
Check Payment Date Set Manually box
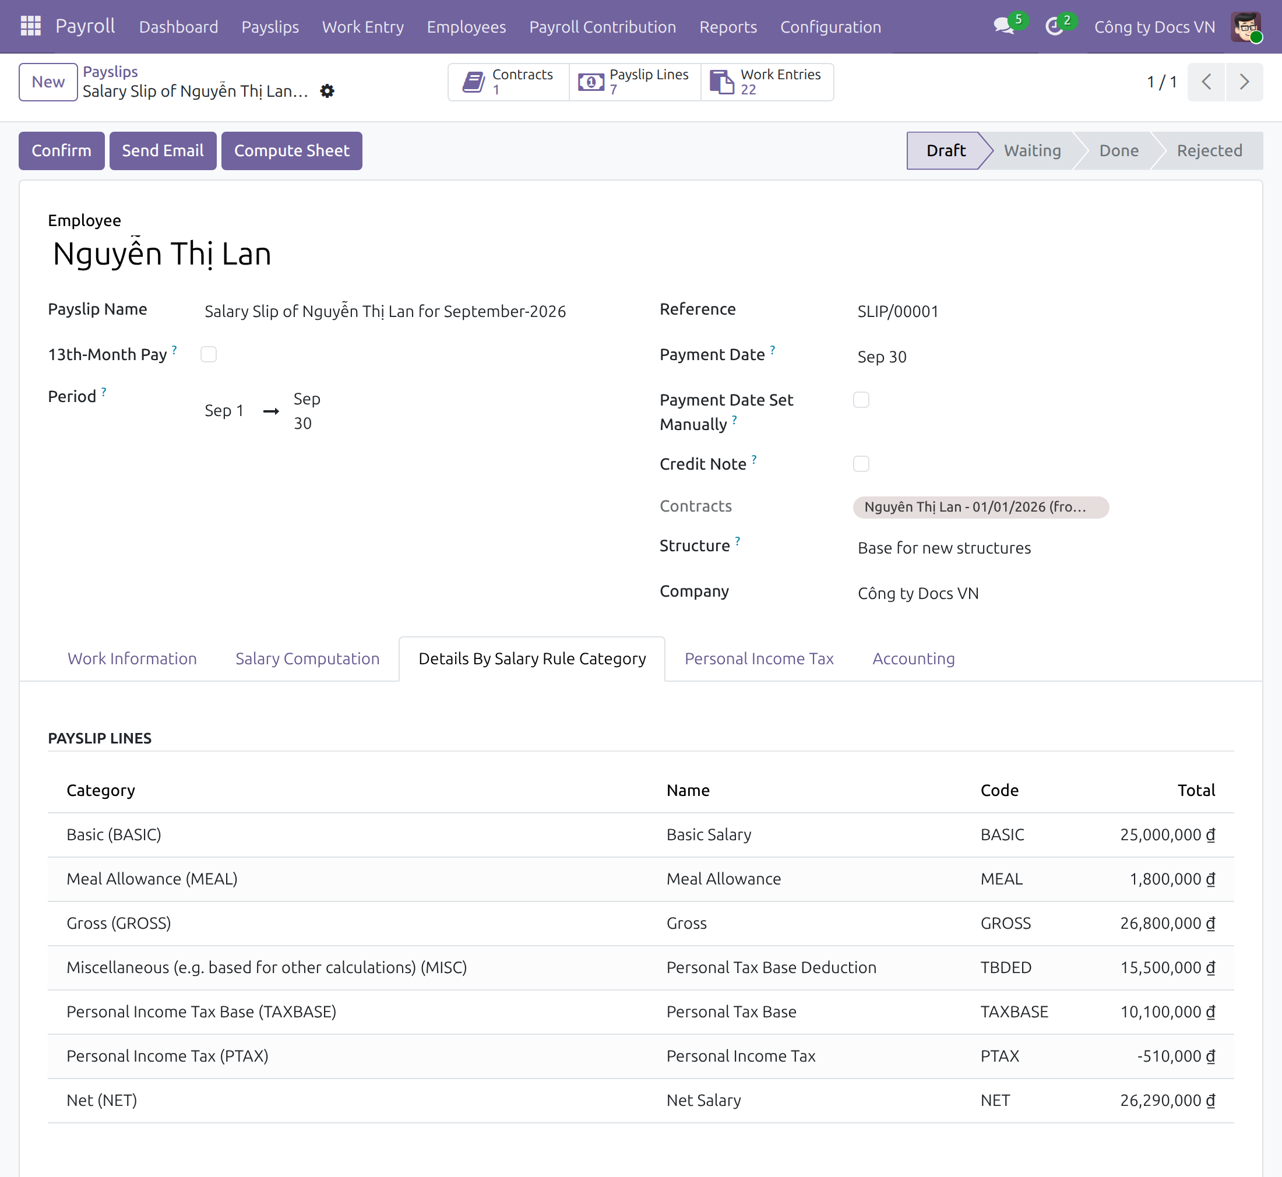click(x=861, y=400)
